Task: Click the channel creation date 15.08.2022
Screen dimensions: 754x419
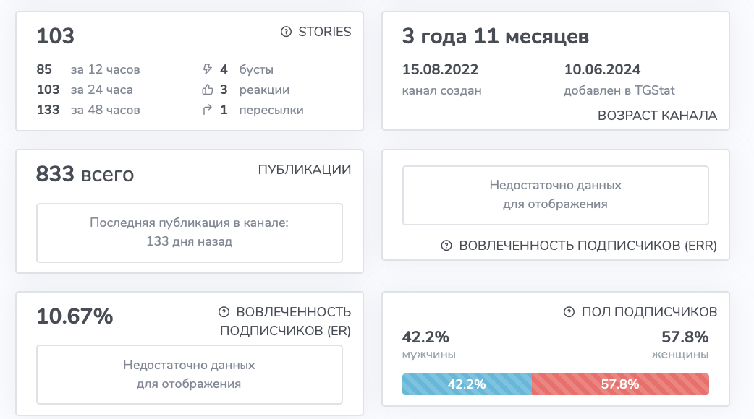Action: [440, 69]
